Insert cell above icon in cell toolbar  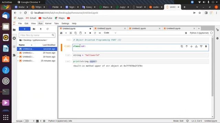point(196,46)
